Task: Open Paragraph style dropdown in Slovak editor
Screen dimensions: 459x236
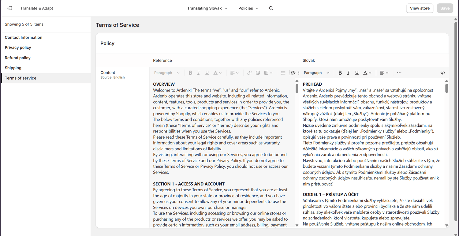Action: point(316,73)
